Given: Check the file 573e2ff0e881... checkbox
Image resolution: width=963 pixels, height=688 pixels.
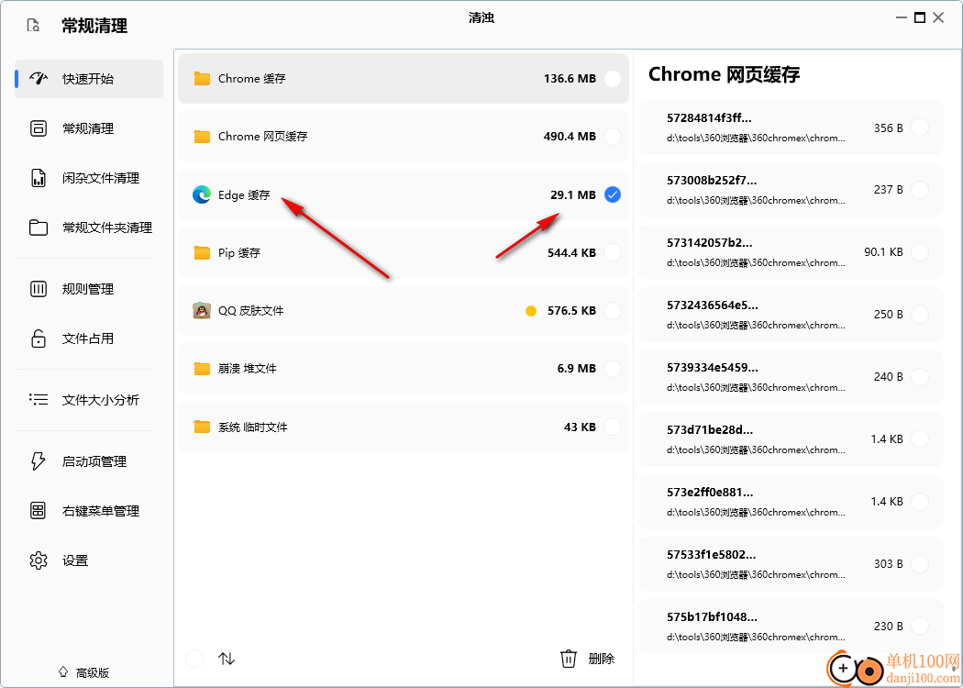Looking at the screenshot, I should [x=919, y=501].
